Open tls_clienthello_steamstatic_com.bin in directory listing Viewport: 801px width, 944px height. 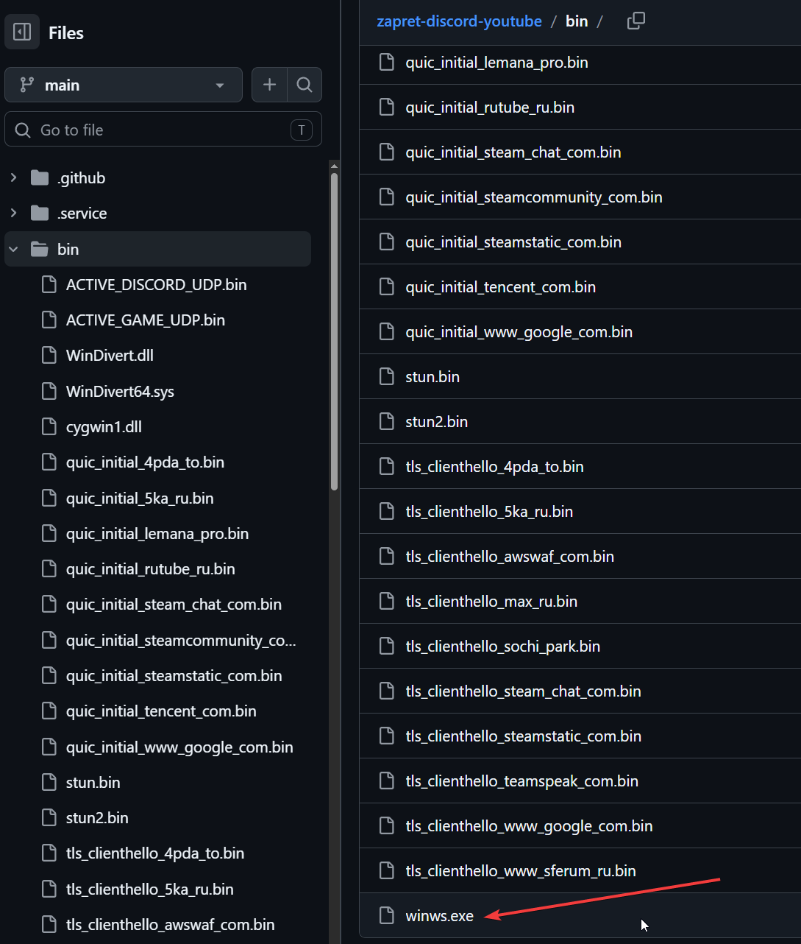[523, 736]
